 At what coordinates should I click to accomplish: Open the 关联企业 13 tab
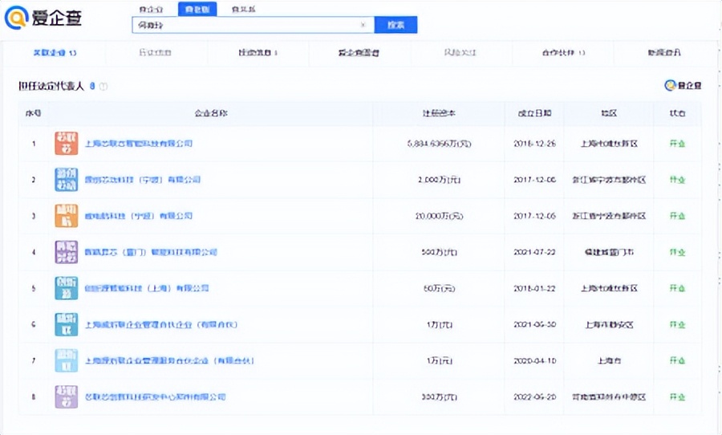pos(55,52)
